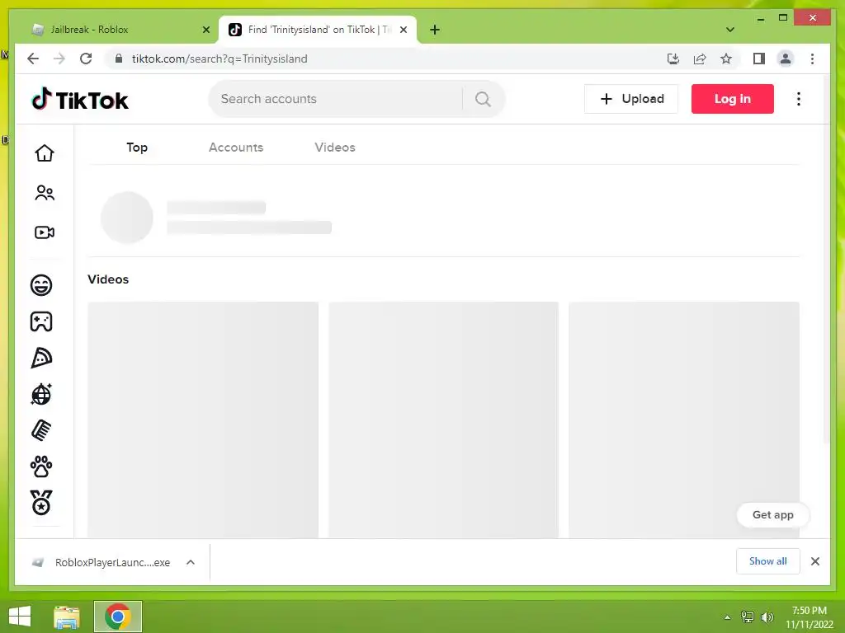Open Chrome profile avatar
This screenshot has height=633, width=845.
pyautogui.click(x=786, y=59)
